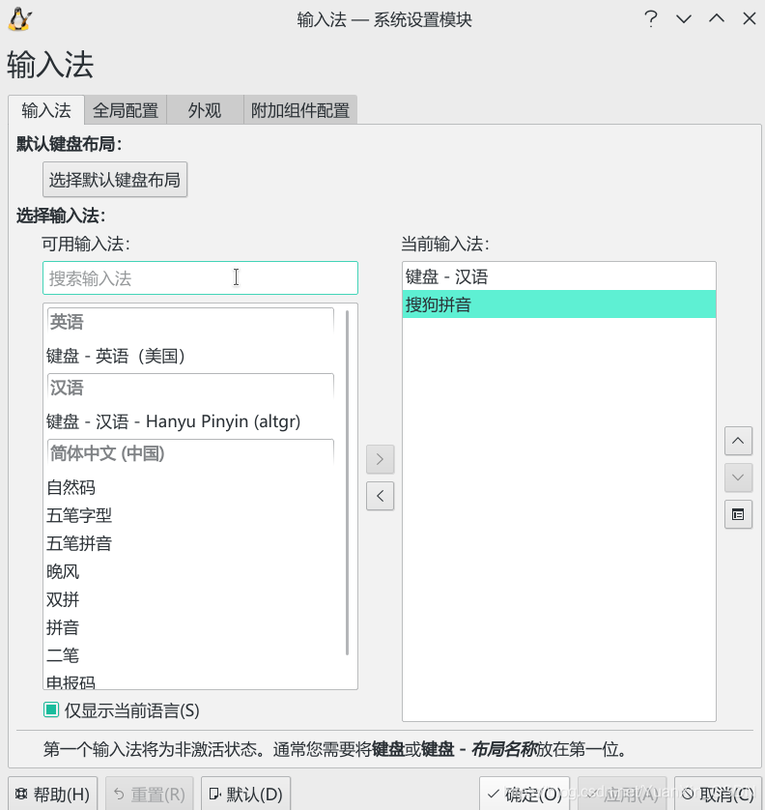
Task: Click the 汉语 group header
Action: (190, 387)
